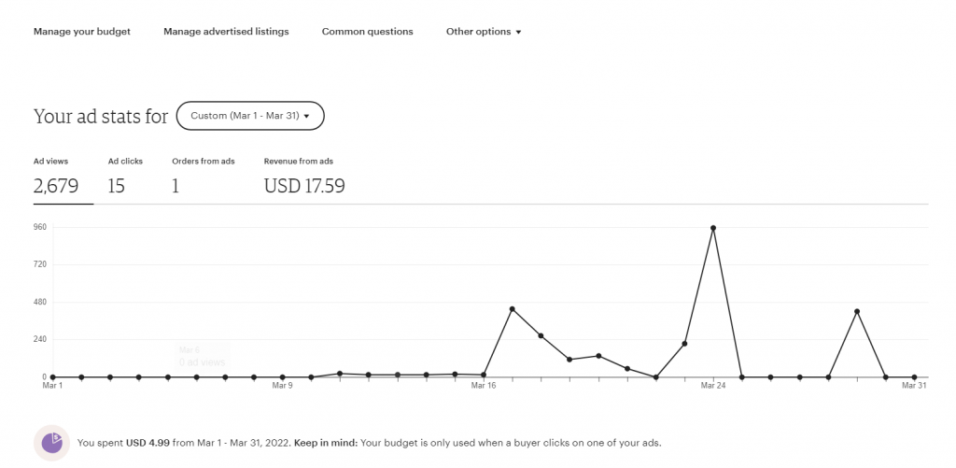Click the Mar 24 peak data point
This screenshot has width=956, height=468.
tap(713, 228)
